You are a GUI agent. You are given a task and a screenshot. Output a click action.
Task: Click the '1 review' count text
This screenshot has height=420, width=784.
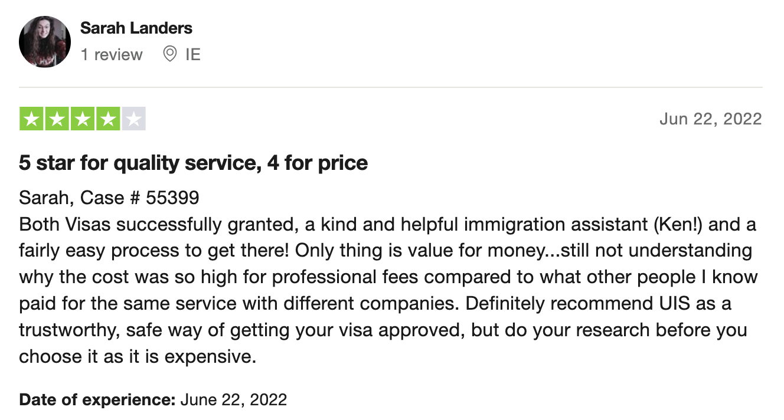tap(112, 55)
